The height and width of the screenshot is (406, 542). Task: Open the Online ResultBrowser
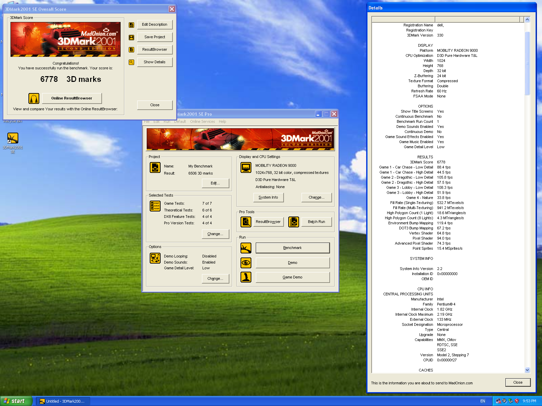tap(72, 98)
